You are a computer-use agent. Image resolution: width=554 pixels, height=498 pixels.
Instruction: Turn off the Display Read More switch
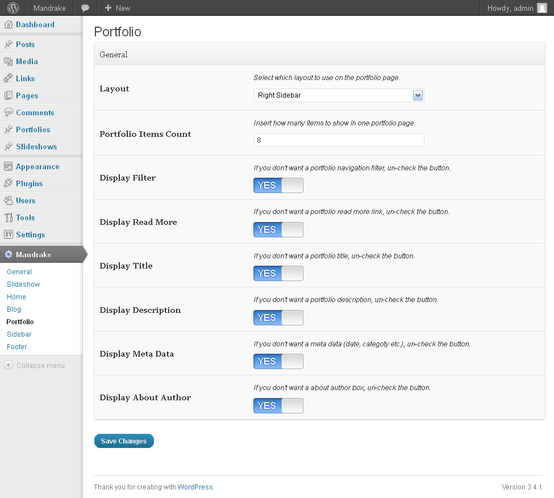[x=278, y=229]
